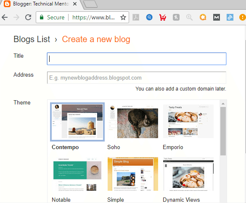The width and height of the screenshot is (246, 203).
Task: Click the faded dollar magnifier extension icon
Action: 189,17
